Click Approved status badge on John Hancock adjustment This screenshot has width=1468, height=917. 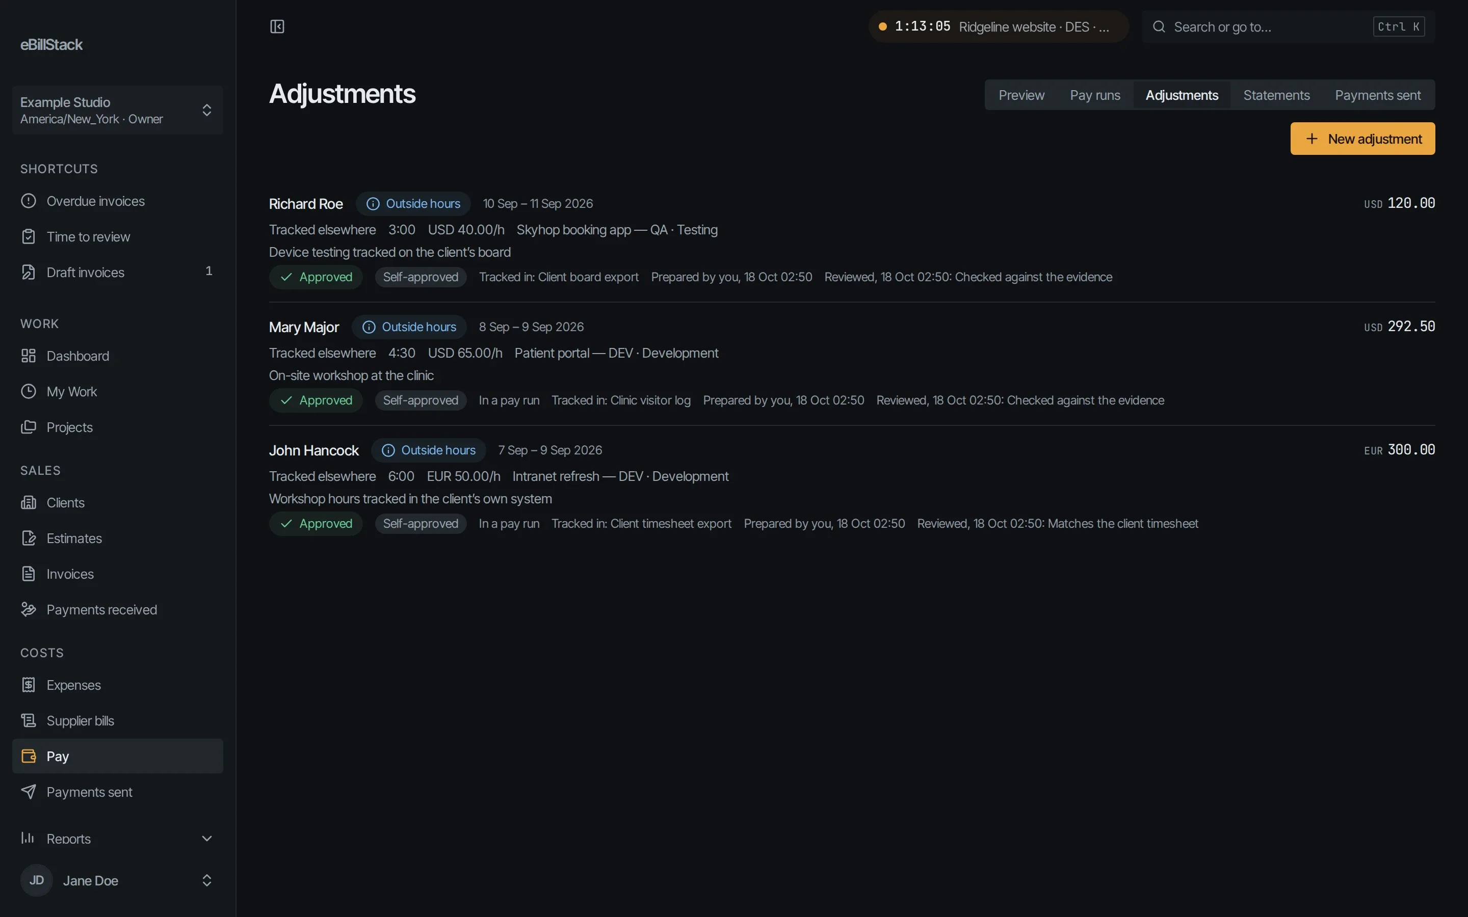(316, 523)
